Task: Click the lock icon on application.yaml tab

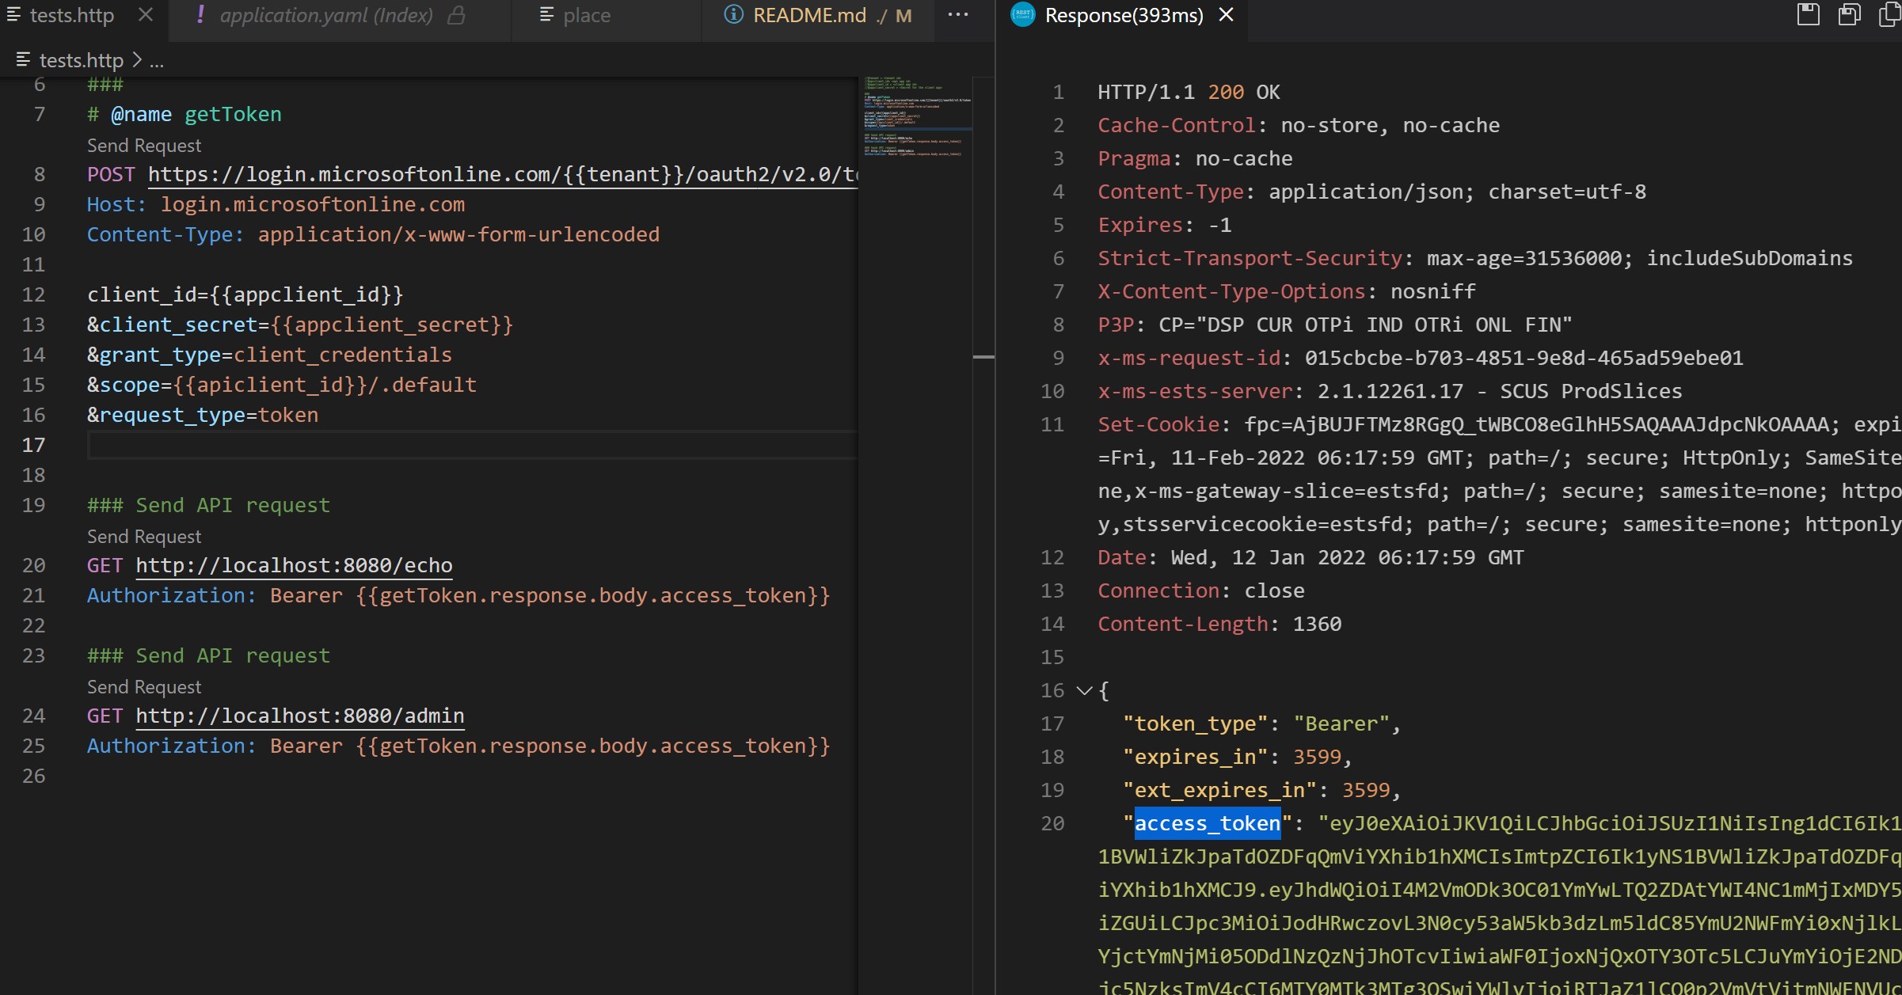Action: [x=456, y=15]
